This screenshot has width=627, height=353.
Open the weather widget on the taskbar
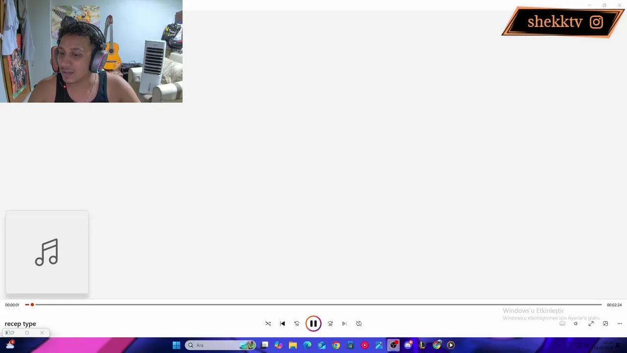(x=10, y=345)
